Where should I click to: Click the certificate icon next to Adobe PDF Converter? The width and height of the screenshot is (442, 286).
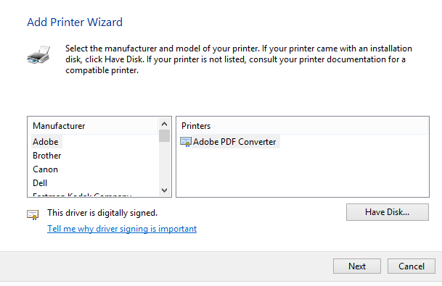pos(186,142)
